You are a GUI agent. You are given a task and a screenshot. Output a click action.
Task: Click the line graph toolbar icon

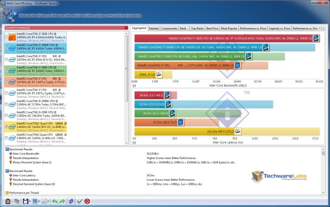click(44, 201)
